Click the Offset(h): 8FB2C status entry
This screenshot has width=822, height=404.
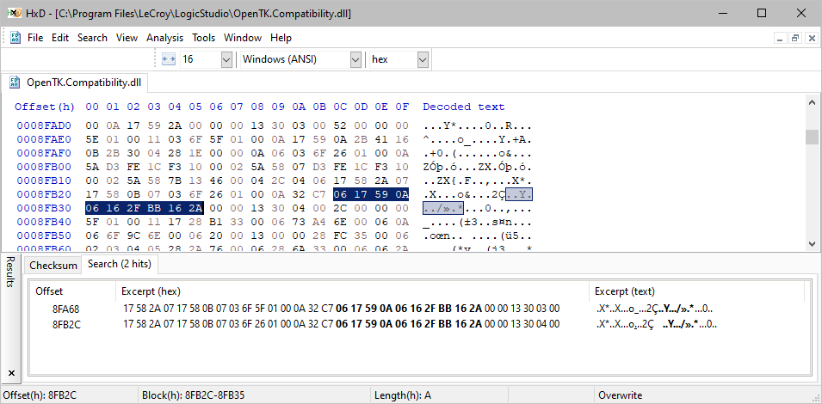point(40,395)
